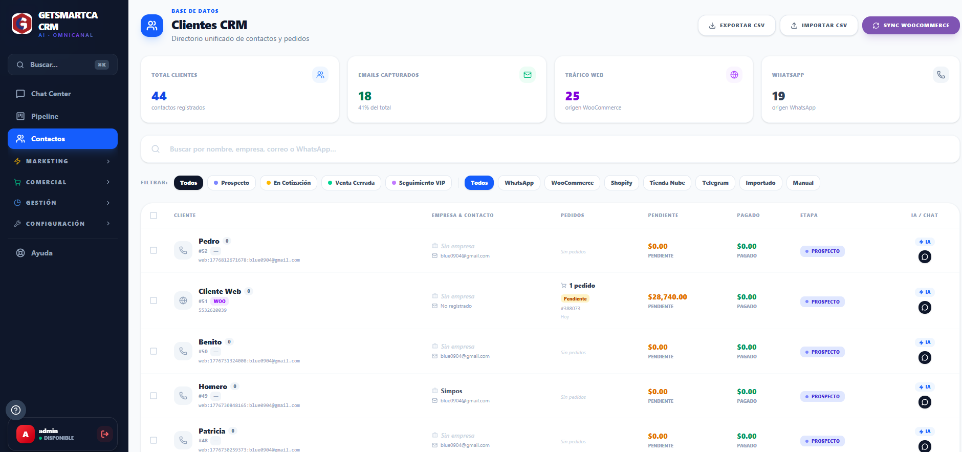Viewport: 962px width, 452px height.
Task: Click the round question-mark help icon
Action: point(16,410)
